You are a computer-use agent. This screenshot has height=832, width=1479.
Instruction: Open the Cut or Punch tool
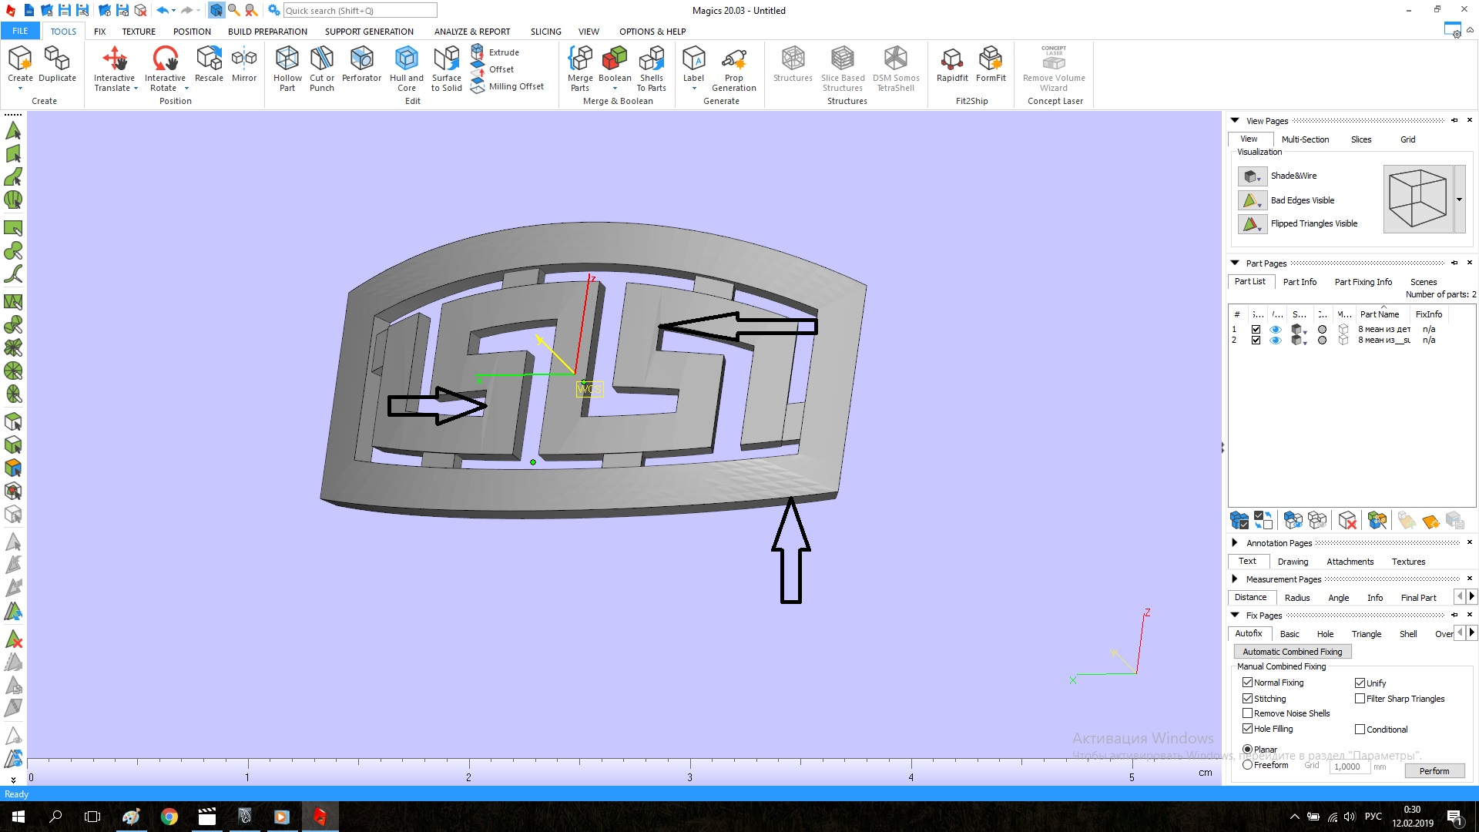[322, 68]
